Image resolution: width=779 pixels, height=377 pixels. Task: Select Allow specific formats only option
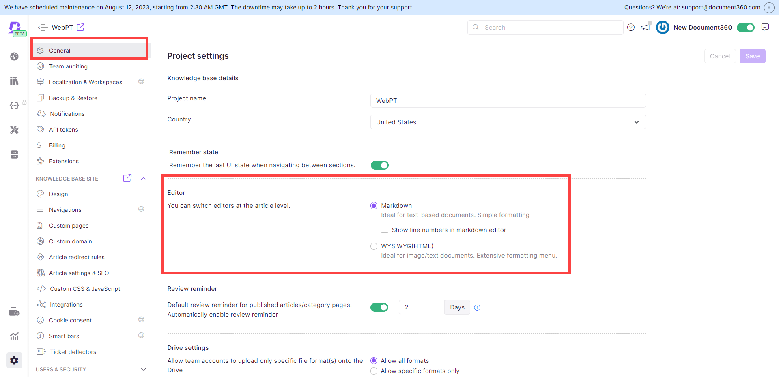374,371
